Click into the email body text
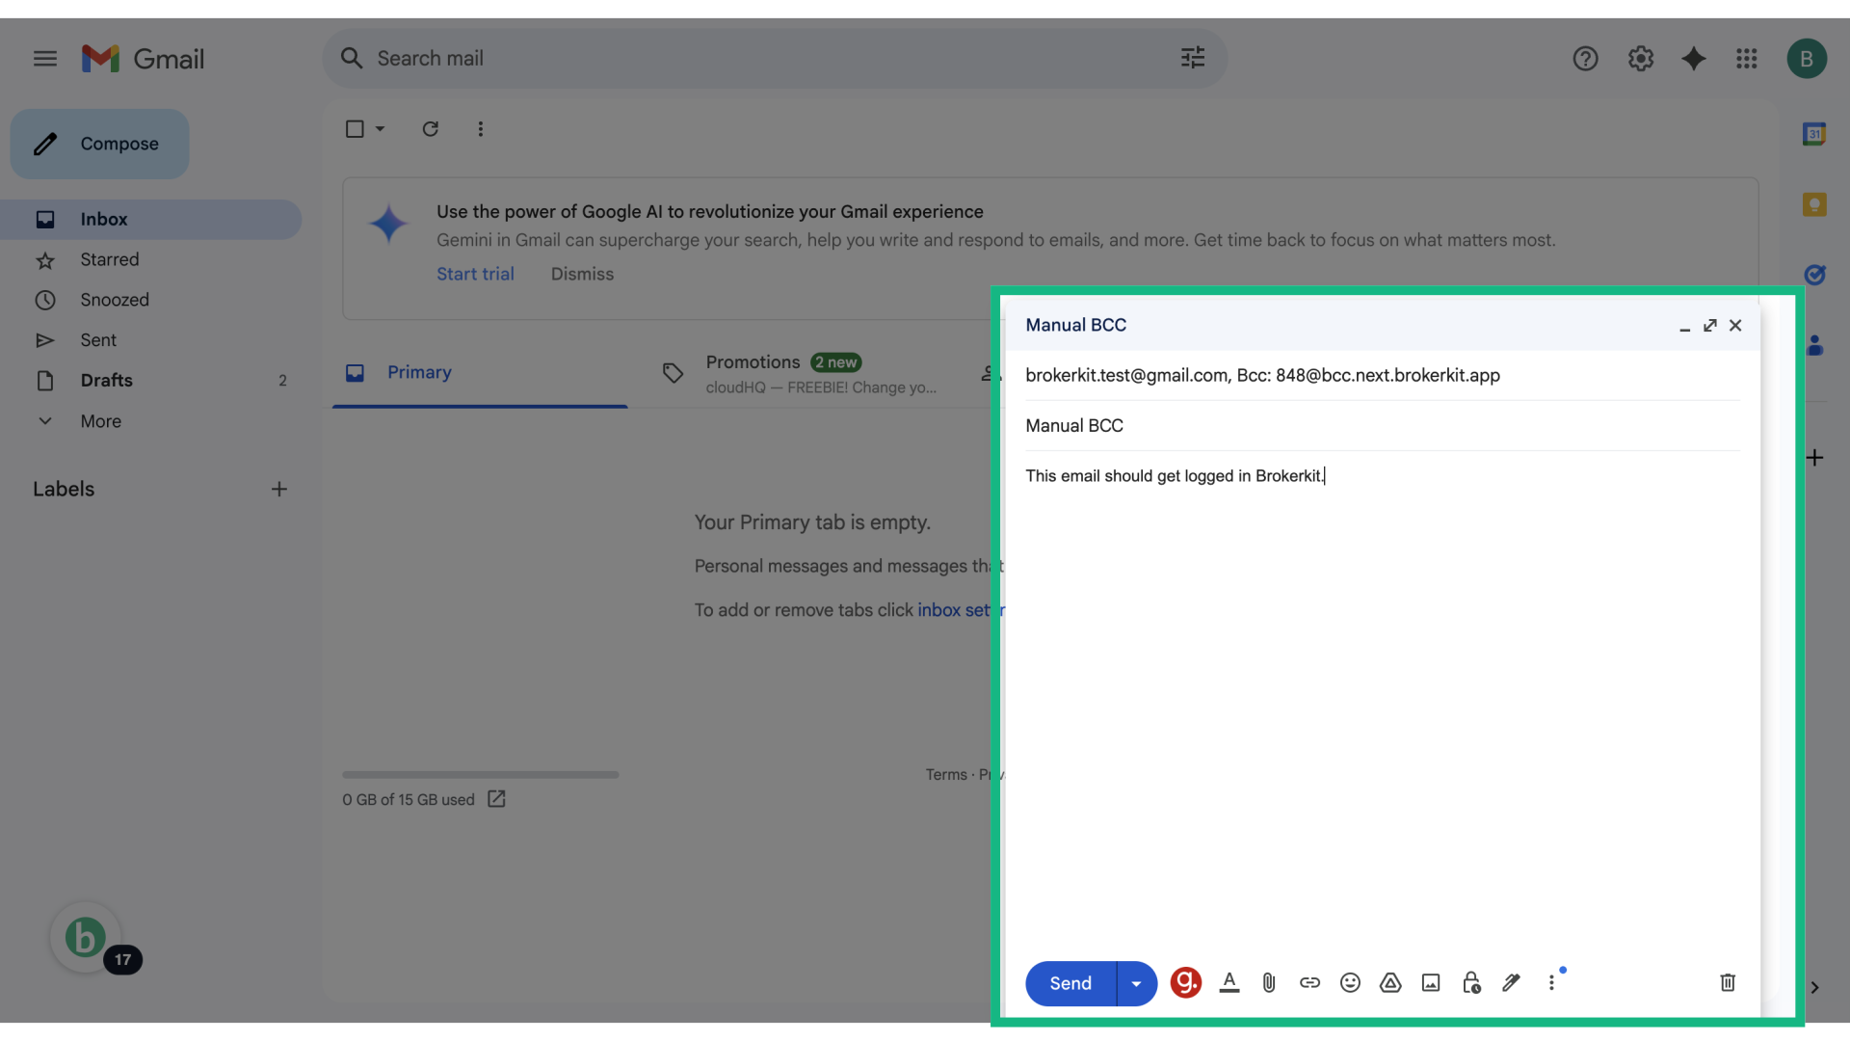1850x1041 pixels. (1176, 476)
